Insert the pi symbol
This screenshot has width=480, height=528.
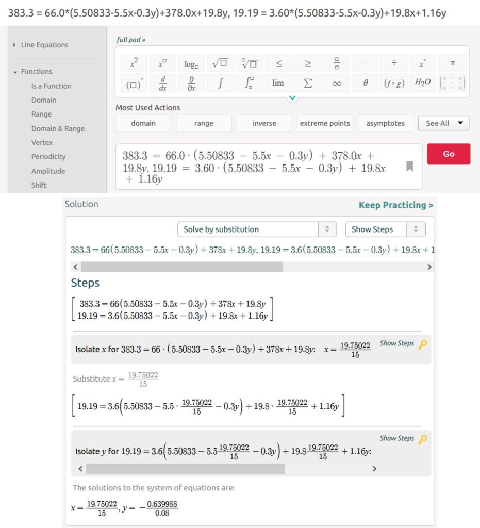click(x=452, y=63)
